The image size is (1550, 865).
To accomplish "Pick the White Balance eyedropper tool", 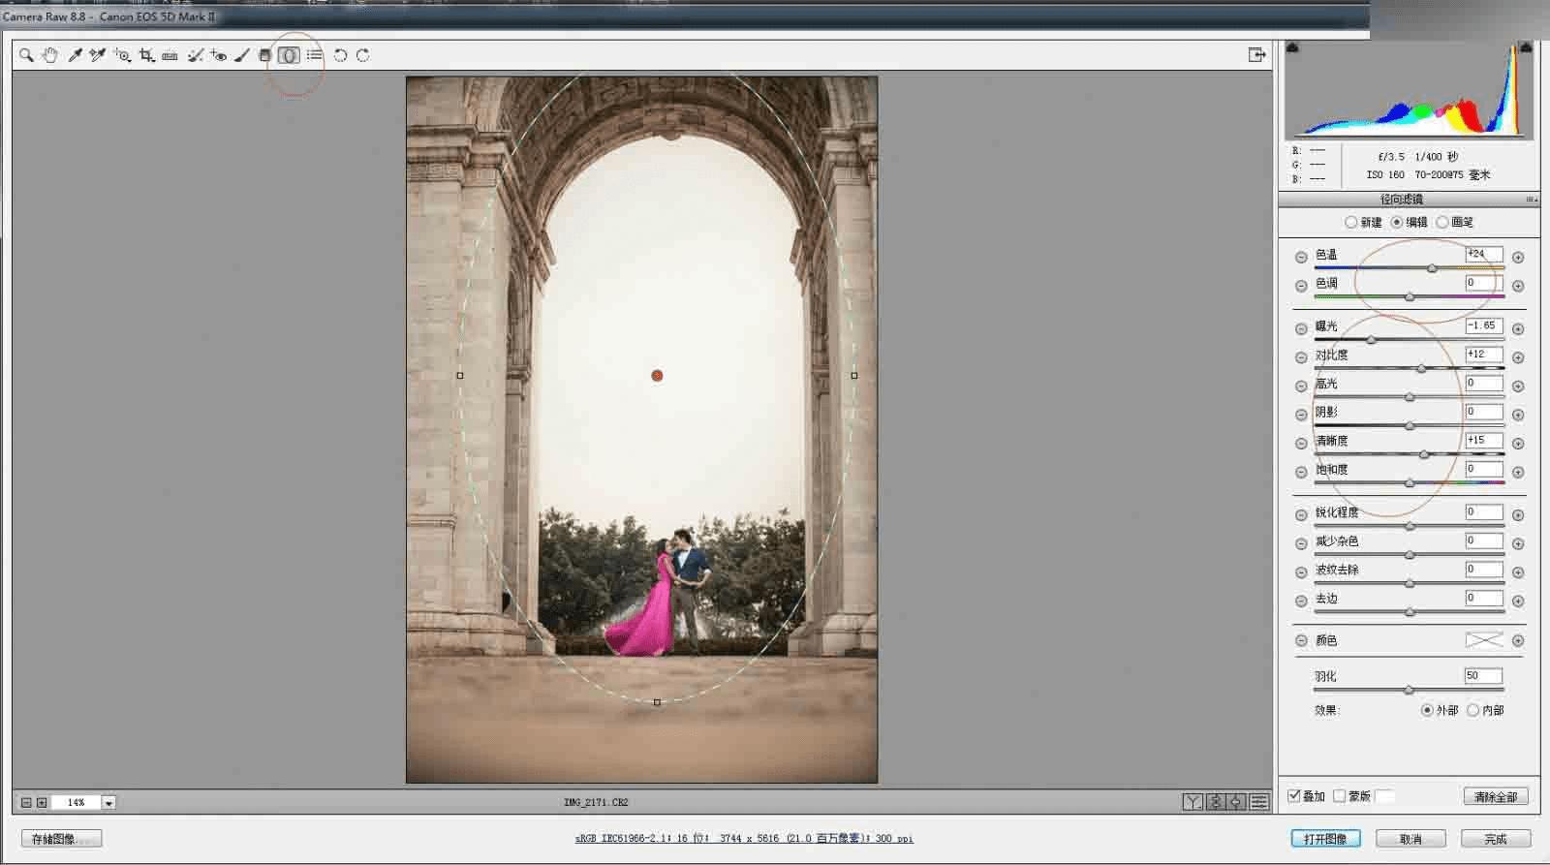I will click(75, 55).
